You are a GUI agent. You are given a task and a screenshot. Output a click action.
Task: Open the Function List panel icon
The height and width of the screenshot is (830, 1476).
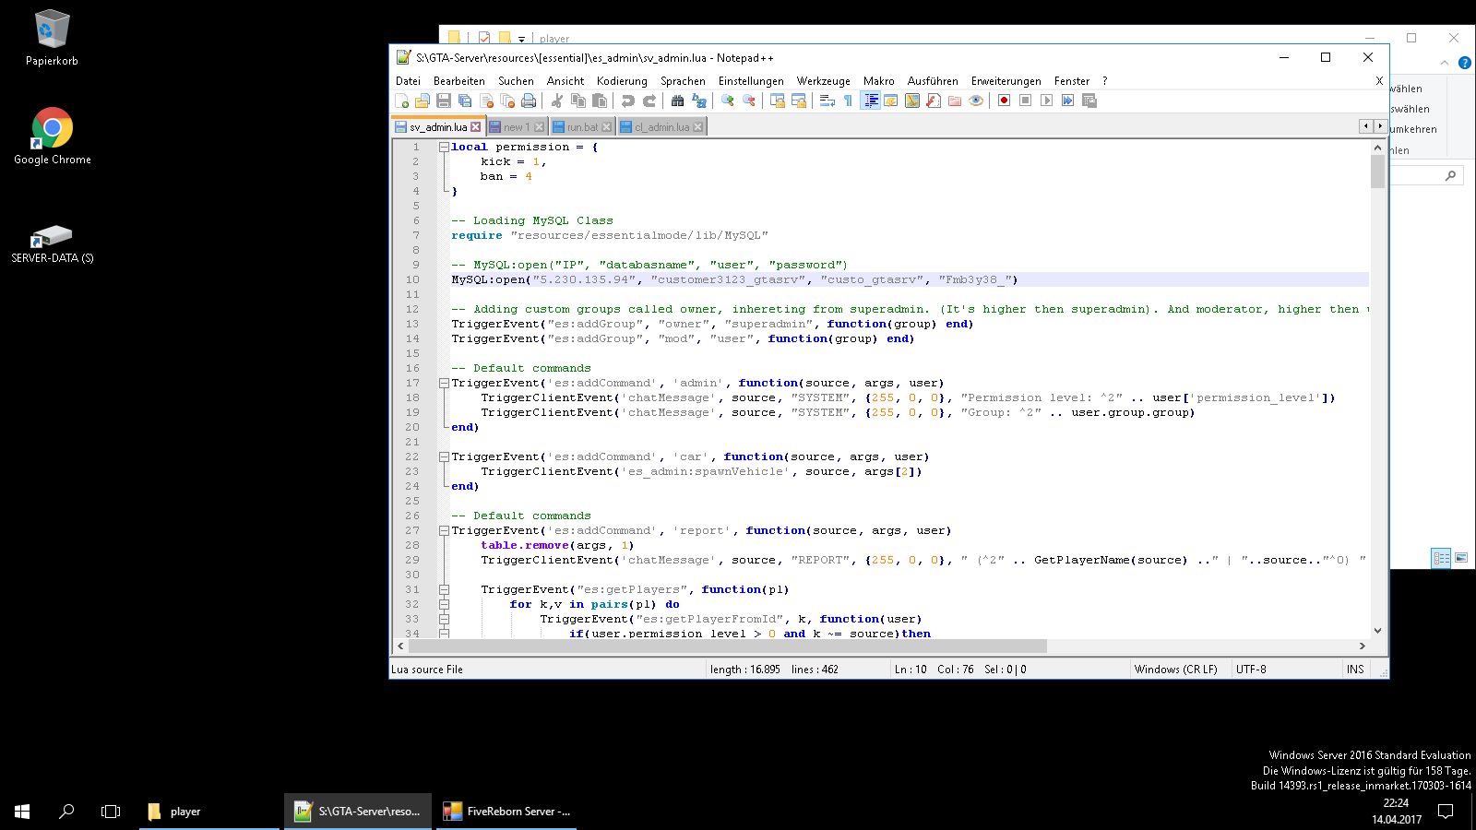click(x=934, y=101)
